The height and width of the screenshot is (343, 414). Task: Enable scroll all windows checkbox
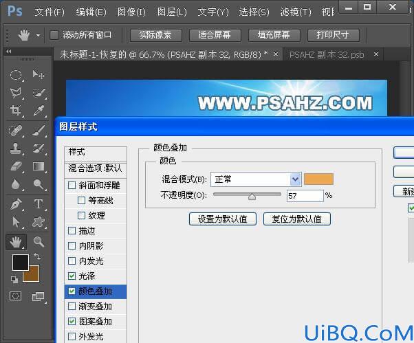click(54, 35)
